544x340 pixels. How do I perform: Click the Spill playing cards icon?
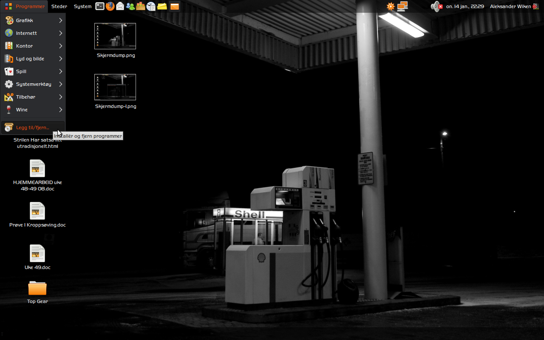(x=9, y=71)
